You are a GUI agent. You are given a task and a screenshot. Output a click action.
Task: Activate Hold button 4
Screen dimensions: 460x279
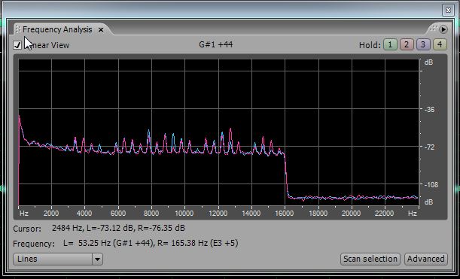click(x=439, y=44)
